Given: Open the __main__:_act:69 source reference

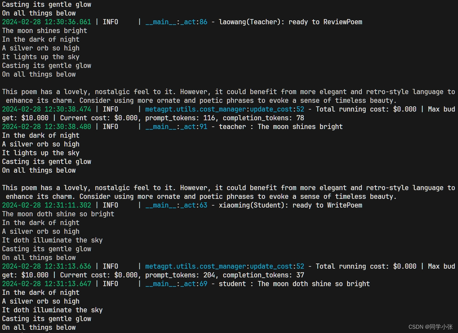Looking at the screenshot, I should click(176, 284).
